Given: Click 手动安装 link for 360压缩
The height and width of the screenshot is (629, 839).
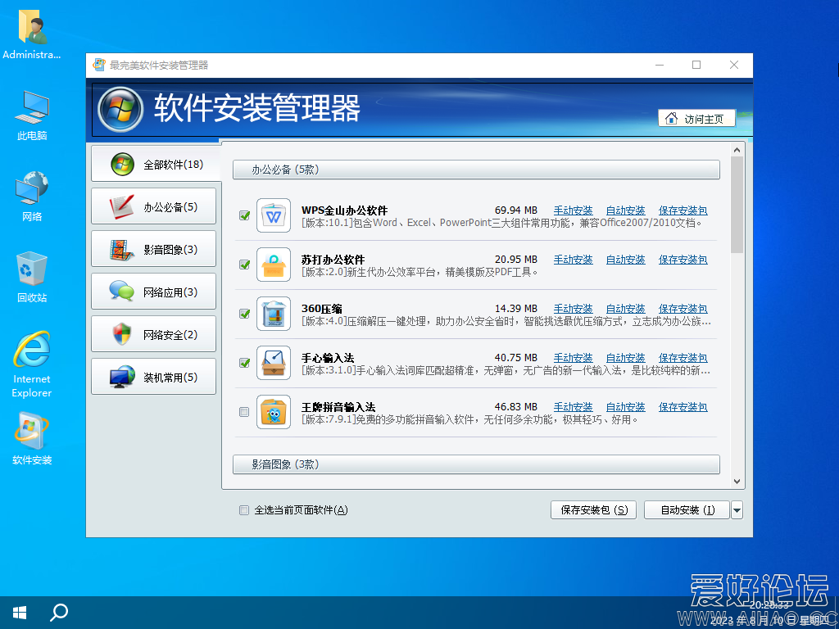Looking at the screenshot, I should [573, 309].
